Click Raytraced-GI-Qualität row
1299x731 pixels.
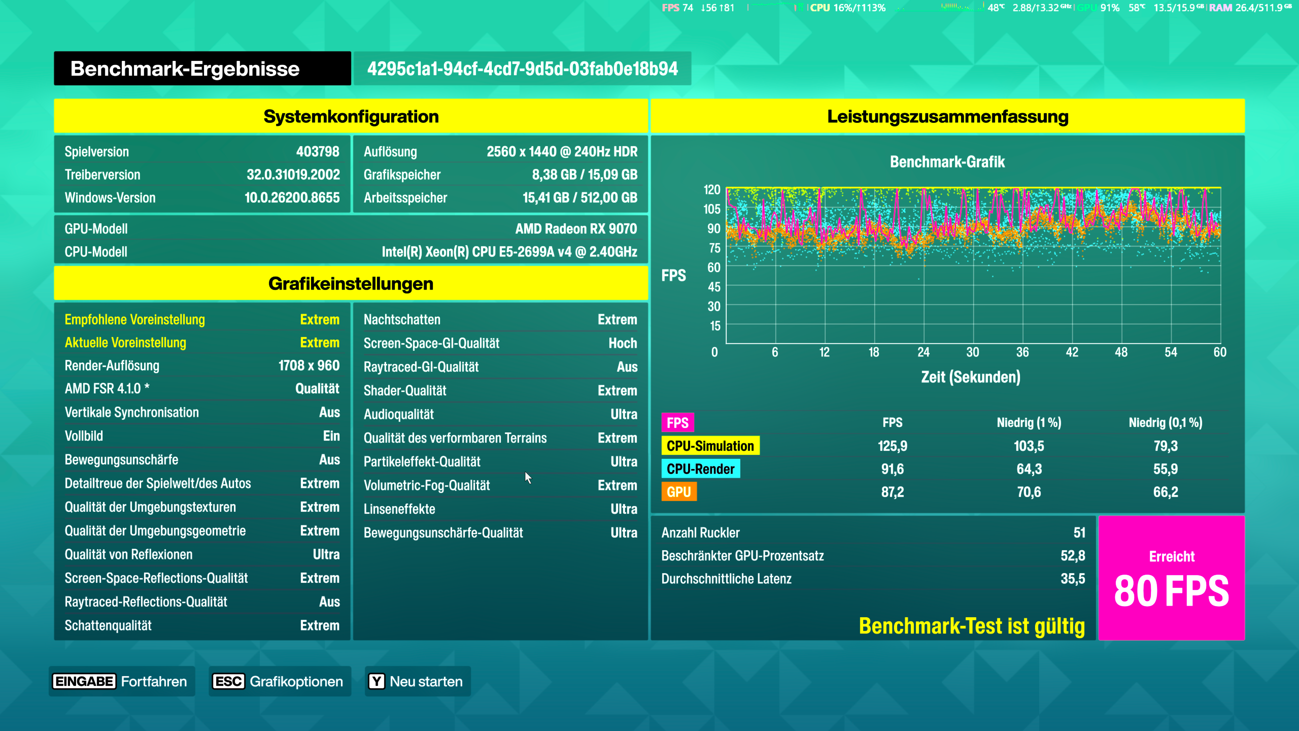click(500, 367)
